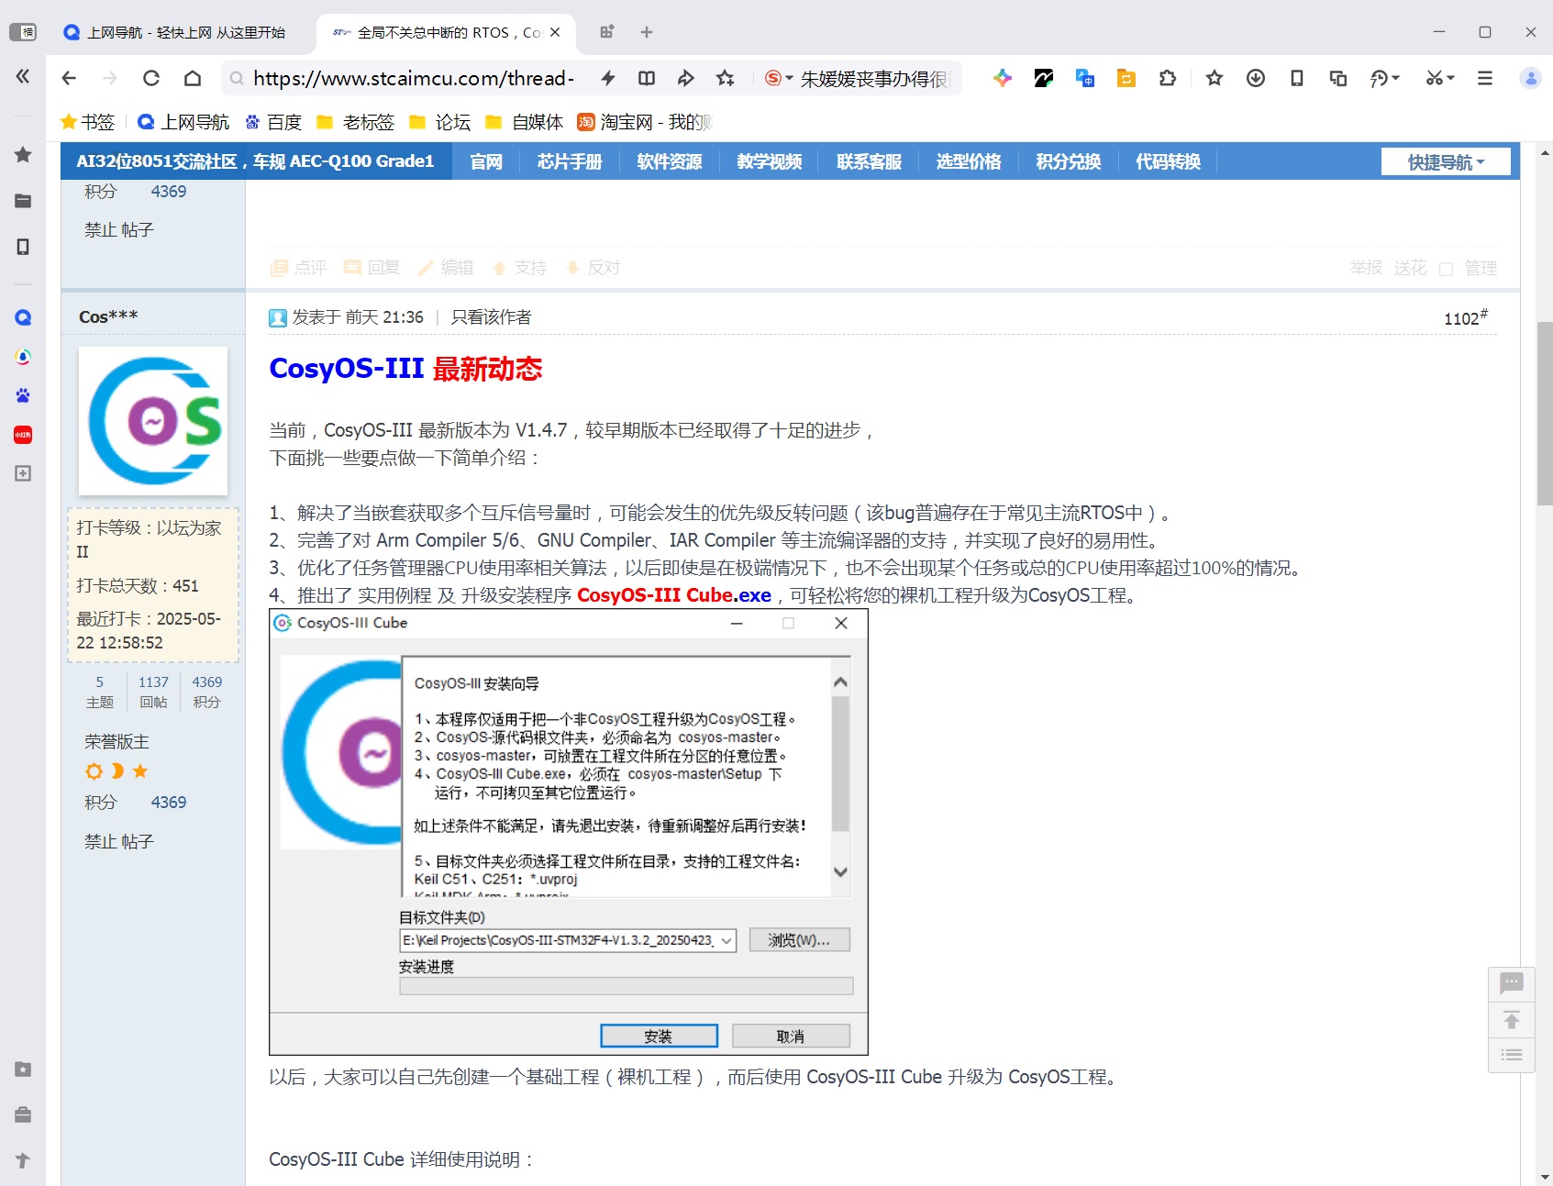
Task: Go to browser home page icon
Action: [x=193, y=78]
